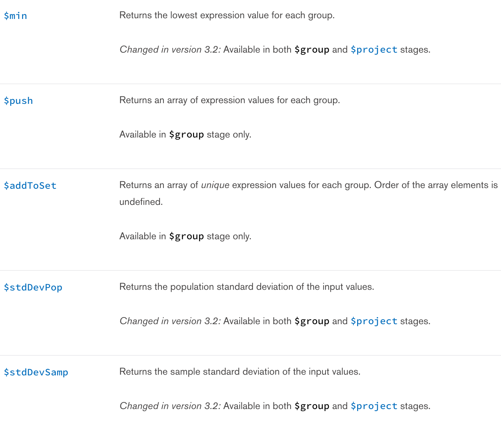Follow the $addToSet operator link
This screenshot has width=501, height=428.
tap(30, 186)
